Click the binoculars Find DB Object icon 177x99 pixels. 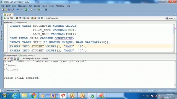tap(46, 10)
